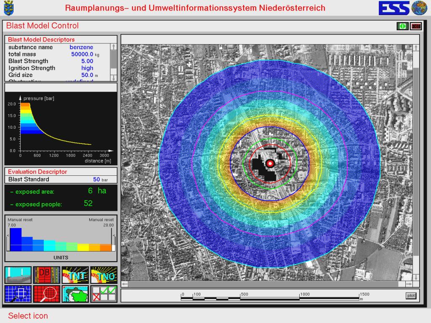Click the Grid size label
The height and width of the screenshot is (323, 431).
click(20, 75)
